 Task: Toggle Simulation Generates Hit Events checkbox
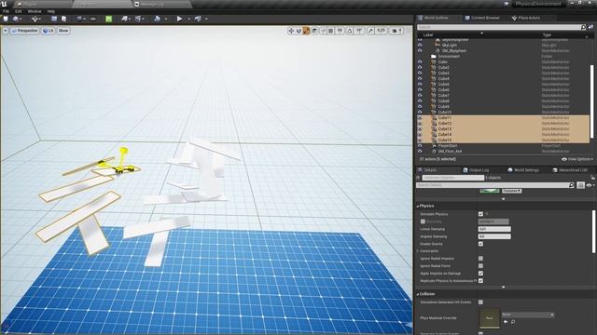click(481, 302)
